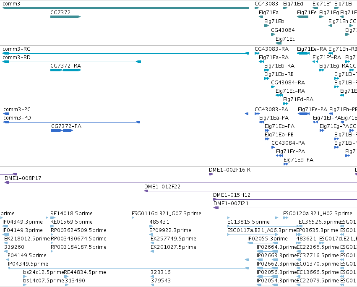Click the Eig71Eg gene label
The image size is (357, 287).
(329, 13)
